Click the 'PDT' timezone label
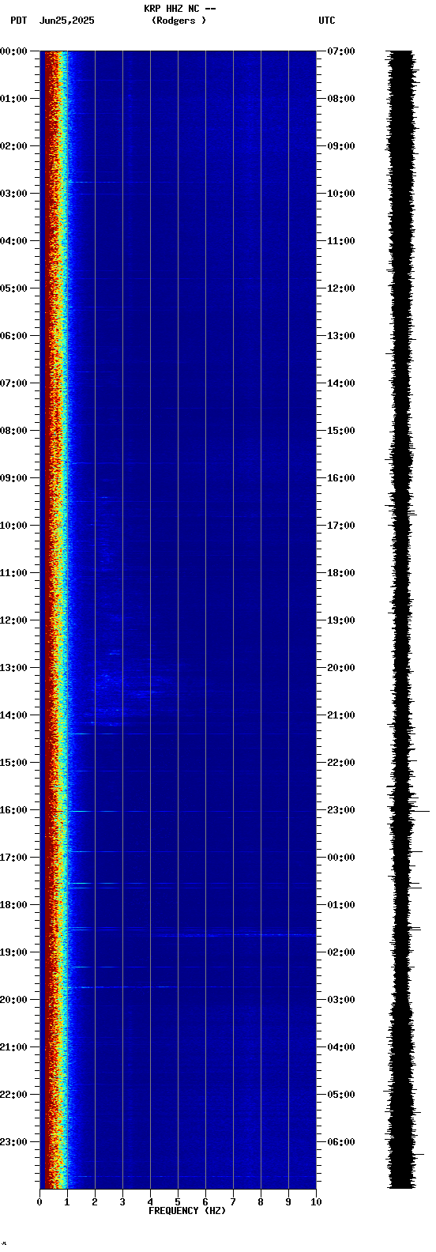 [18, 21]
